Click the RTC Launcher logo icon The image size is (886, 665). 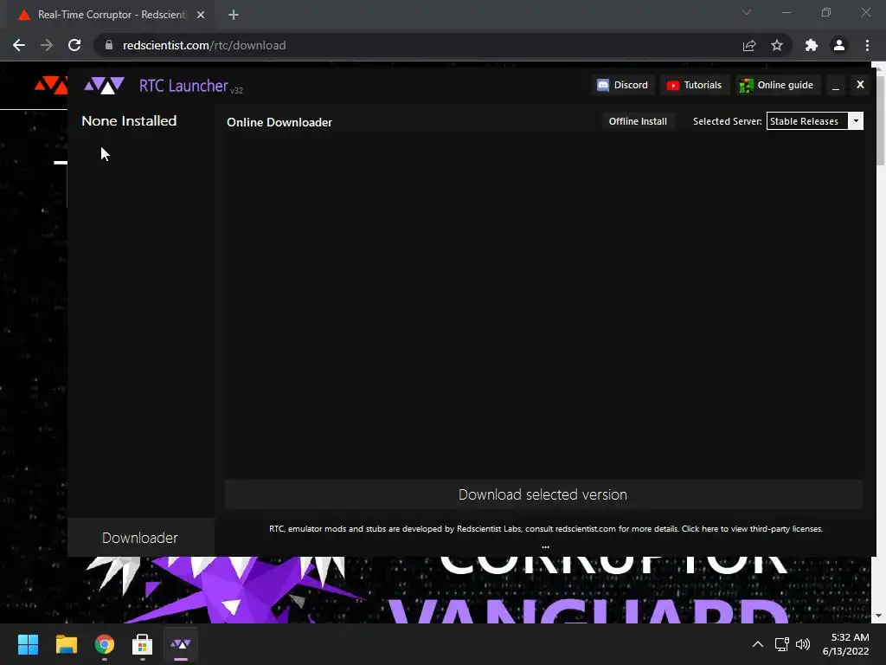tap(105, 86)
